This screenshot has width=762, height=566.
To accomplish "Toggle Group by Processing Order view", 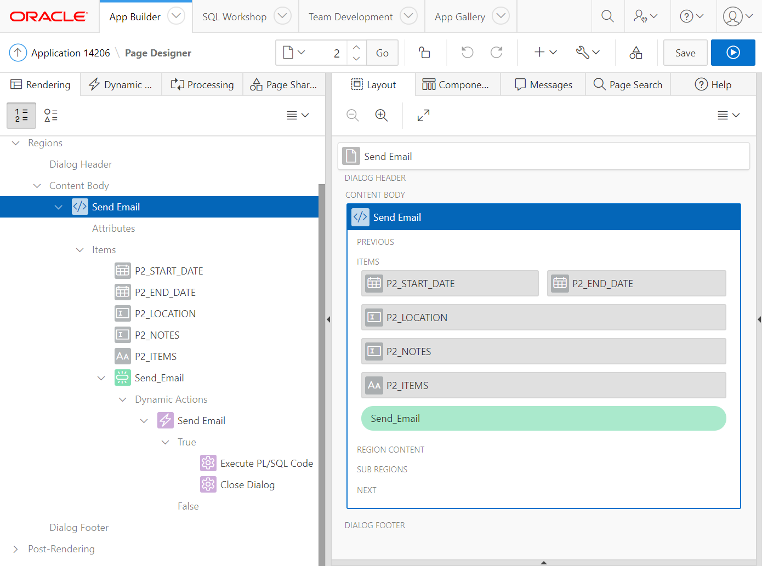I will [21, 115].
